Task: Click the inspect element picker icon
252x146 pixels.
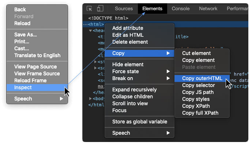Action: click(x=89, y=9)
